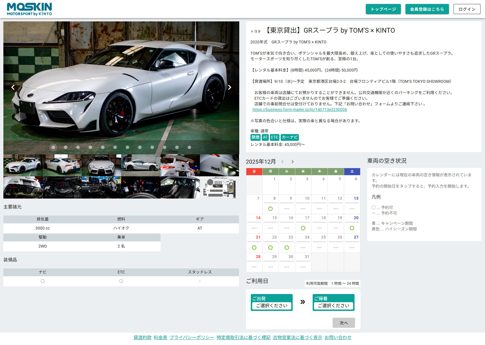Open the 料金表 footer link
The image size is (485, 345).
click(x=161, y=337)
